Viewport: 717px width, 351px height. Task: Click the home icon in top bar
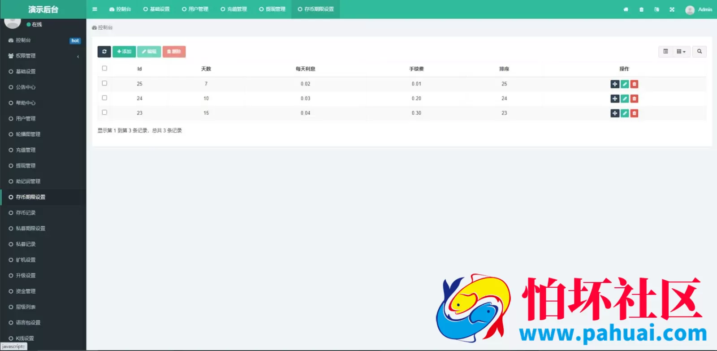pos(626,9)
